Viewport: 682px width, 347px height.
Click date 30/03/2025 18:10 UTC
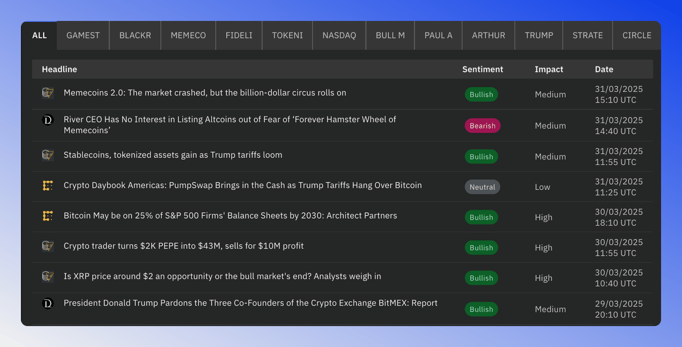coord(619,217)
